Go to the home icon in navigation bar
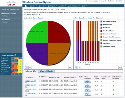The height and width of the screenshot is (98, 125). 26,6
